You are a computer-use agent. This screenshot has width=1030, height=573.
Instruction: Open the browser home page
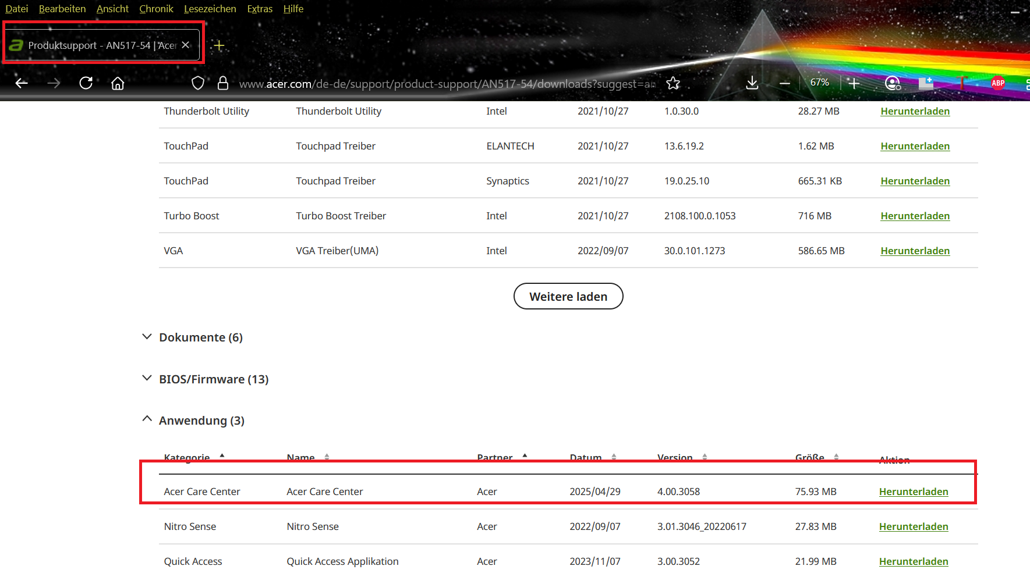pos(118,83)
